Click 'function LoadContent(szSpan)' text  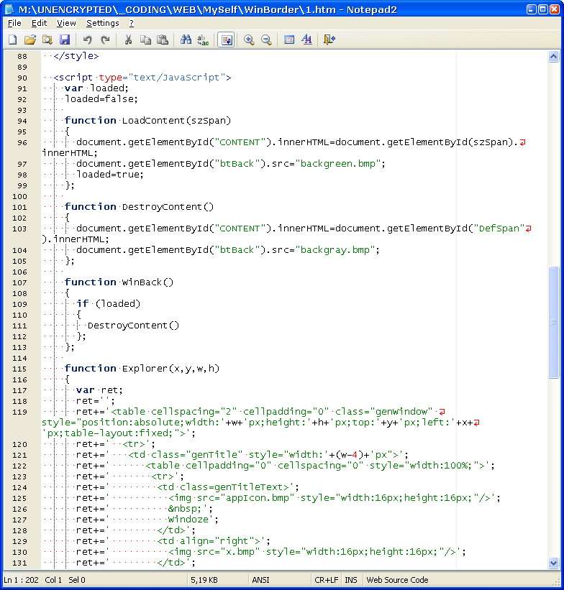click(x=147, y=121)
